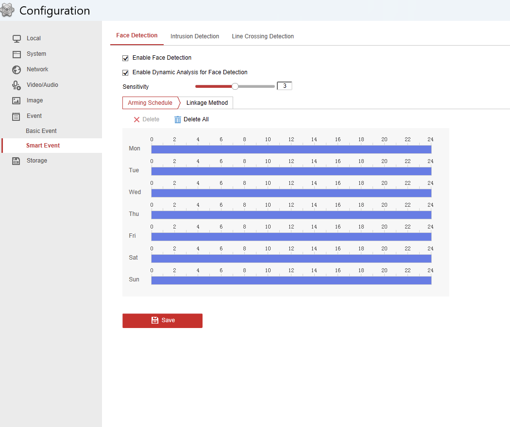Collapse the Event section in sidebar
The image size is (510, 427).
pyautogui.click(x=34, y=116)
